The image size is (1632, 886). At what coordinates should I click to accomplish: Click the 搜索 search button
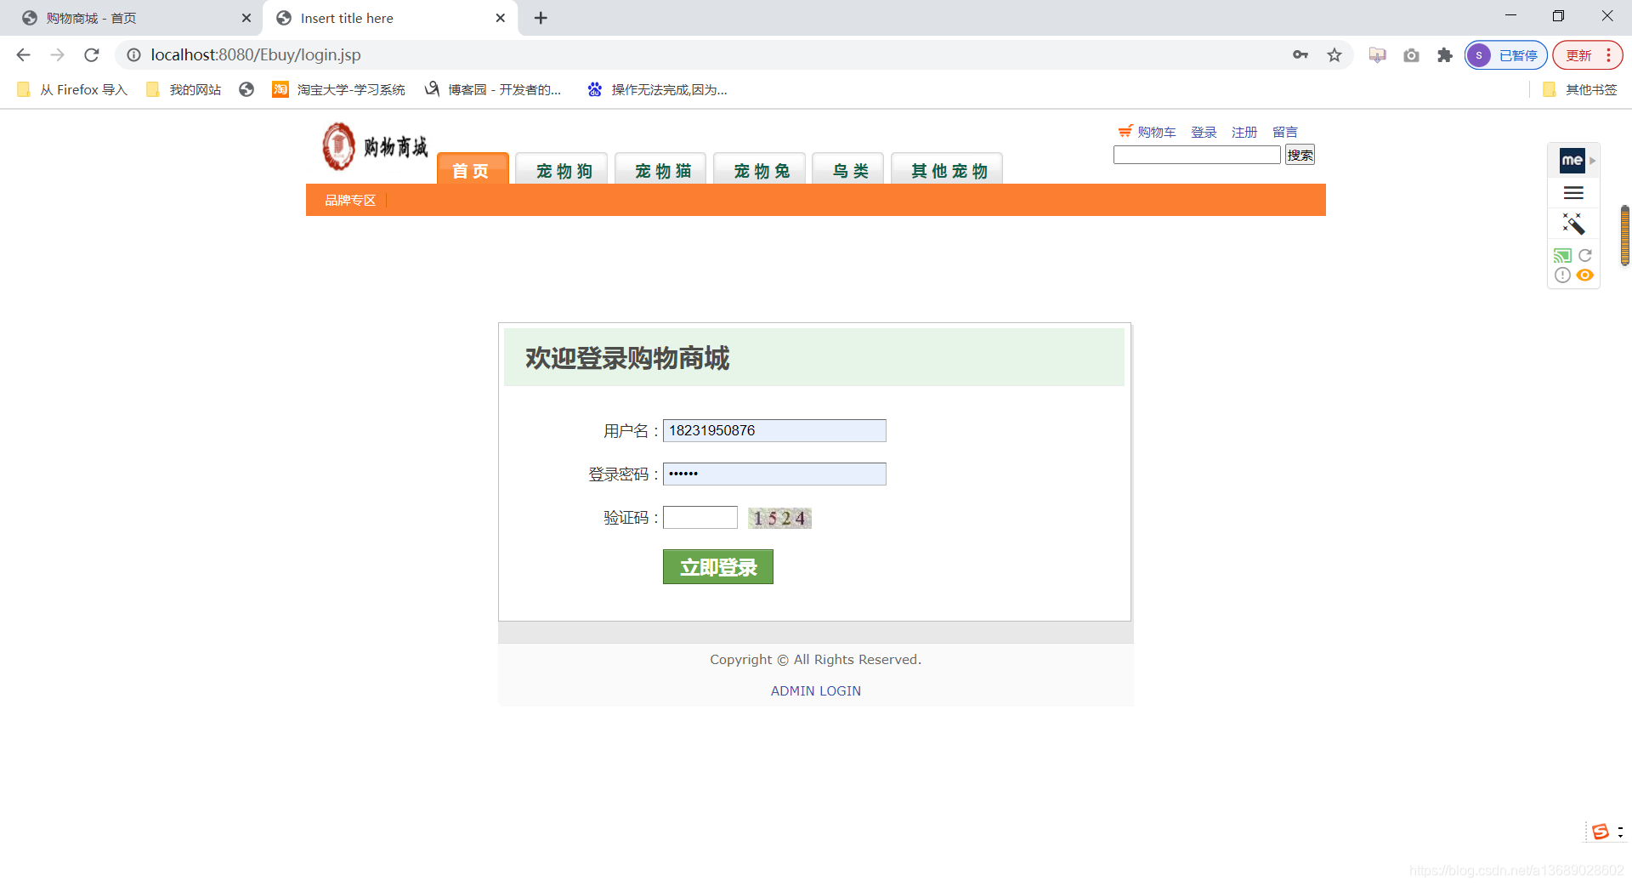click(1300, 155)
